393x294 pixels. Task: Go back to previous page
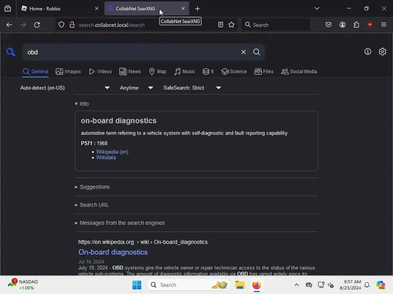tap(9, 25)
